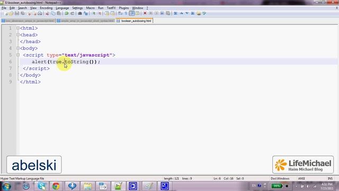Open the Encoding menu

point(46,8)
